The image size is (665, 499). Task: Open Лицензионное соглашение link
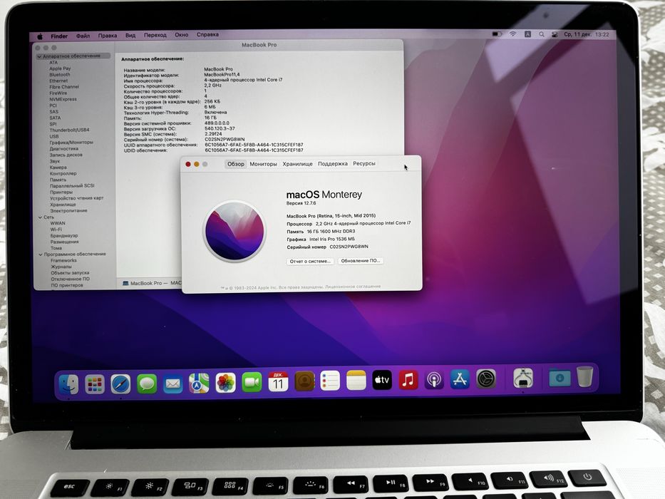353,287
